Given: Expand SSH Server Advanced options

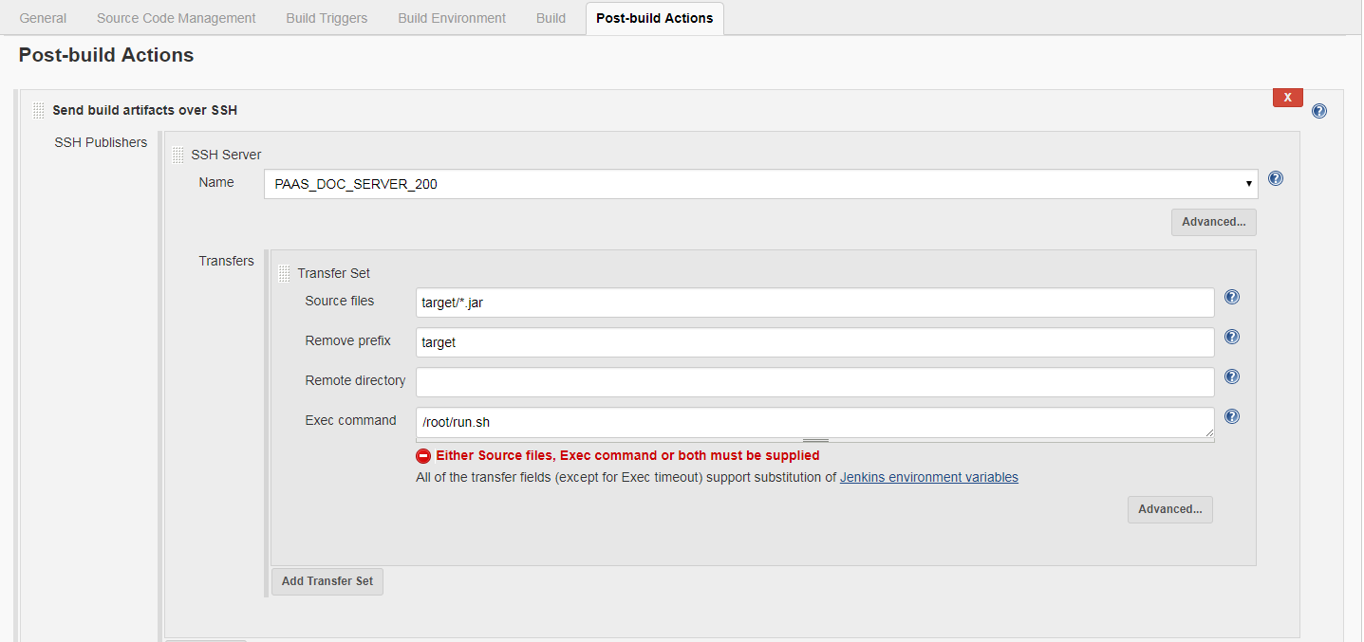Looking at the screenshot, I should (1213, 222).
